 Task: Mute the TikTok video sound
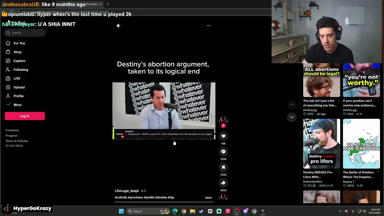(118, 26)
